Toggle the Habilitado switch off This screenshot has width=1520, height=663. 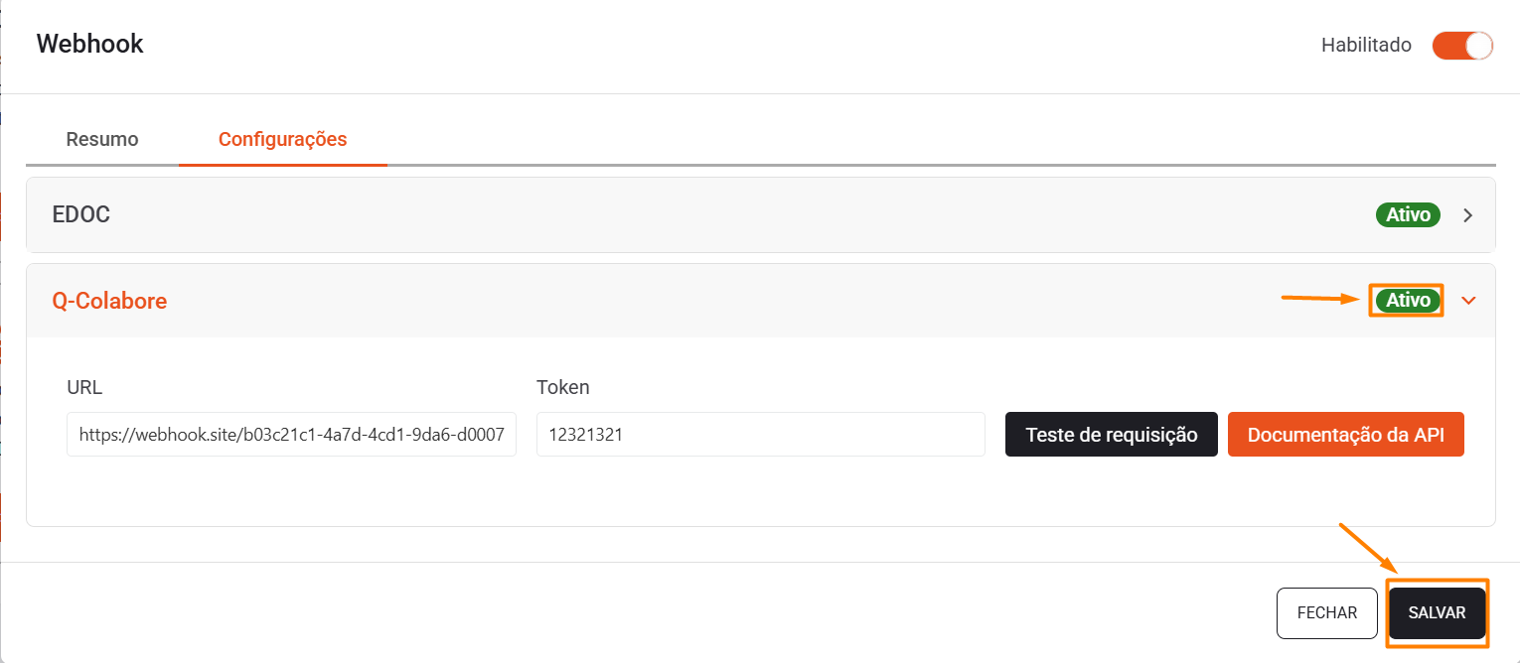(1462, 46)
